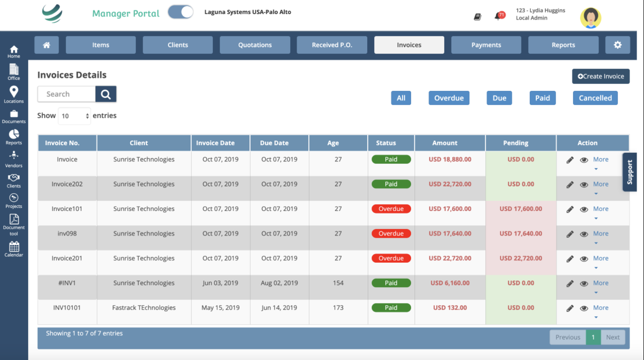Switch to the Payments tab
Screen dimensions: 644x360
pos(486,45)
